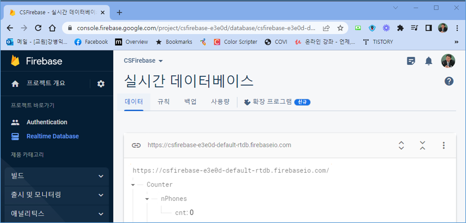Screen dimensions: 466x223
Task: Click the Firebase logo in sidebar
Action: pyautogui.click(x=37, y=61)
